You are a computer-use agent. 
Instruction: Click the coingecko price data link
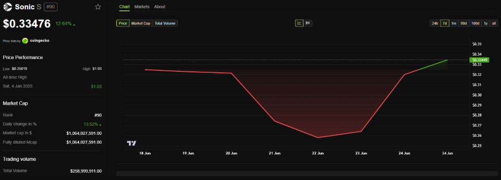(39, 41)
